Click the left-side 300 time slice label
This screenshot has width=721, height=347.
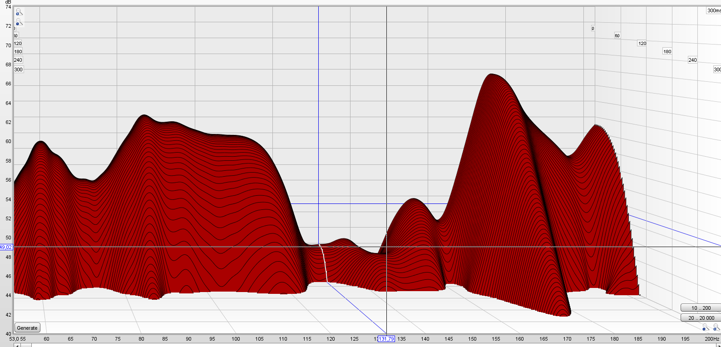18,69
